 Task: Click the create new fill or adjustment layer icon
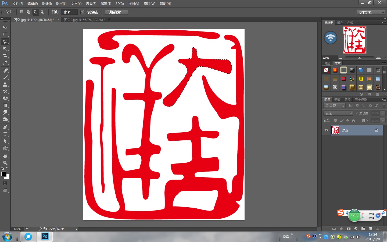356,229
